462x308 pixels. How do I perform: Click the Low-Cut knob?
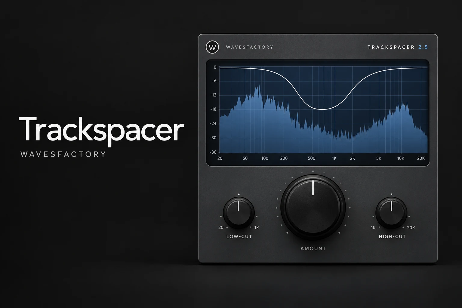tap(239, 213)
